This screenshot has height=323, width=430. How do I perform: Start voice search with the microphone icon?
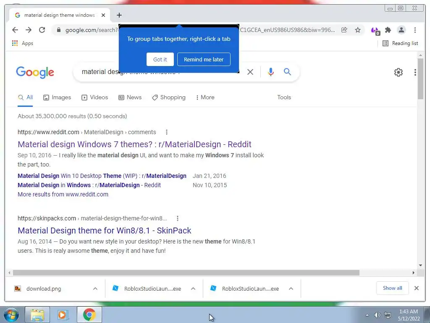tap(271, 72)
